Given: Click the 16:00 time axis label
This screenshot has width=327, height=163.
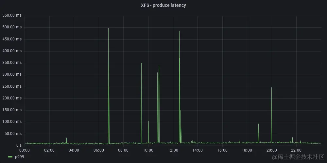Looking at the screenshot, I should pyautogui.click(x=222, y=150).
